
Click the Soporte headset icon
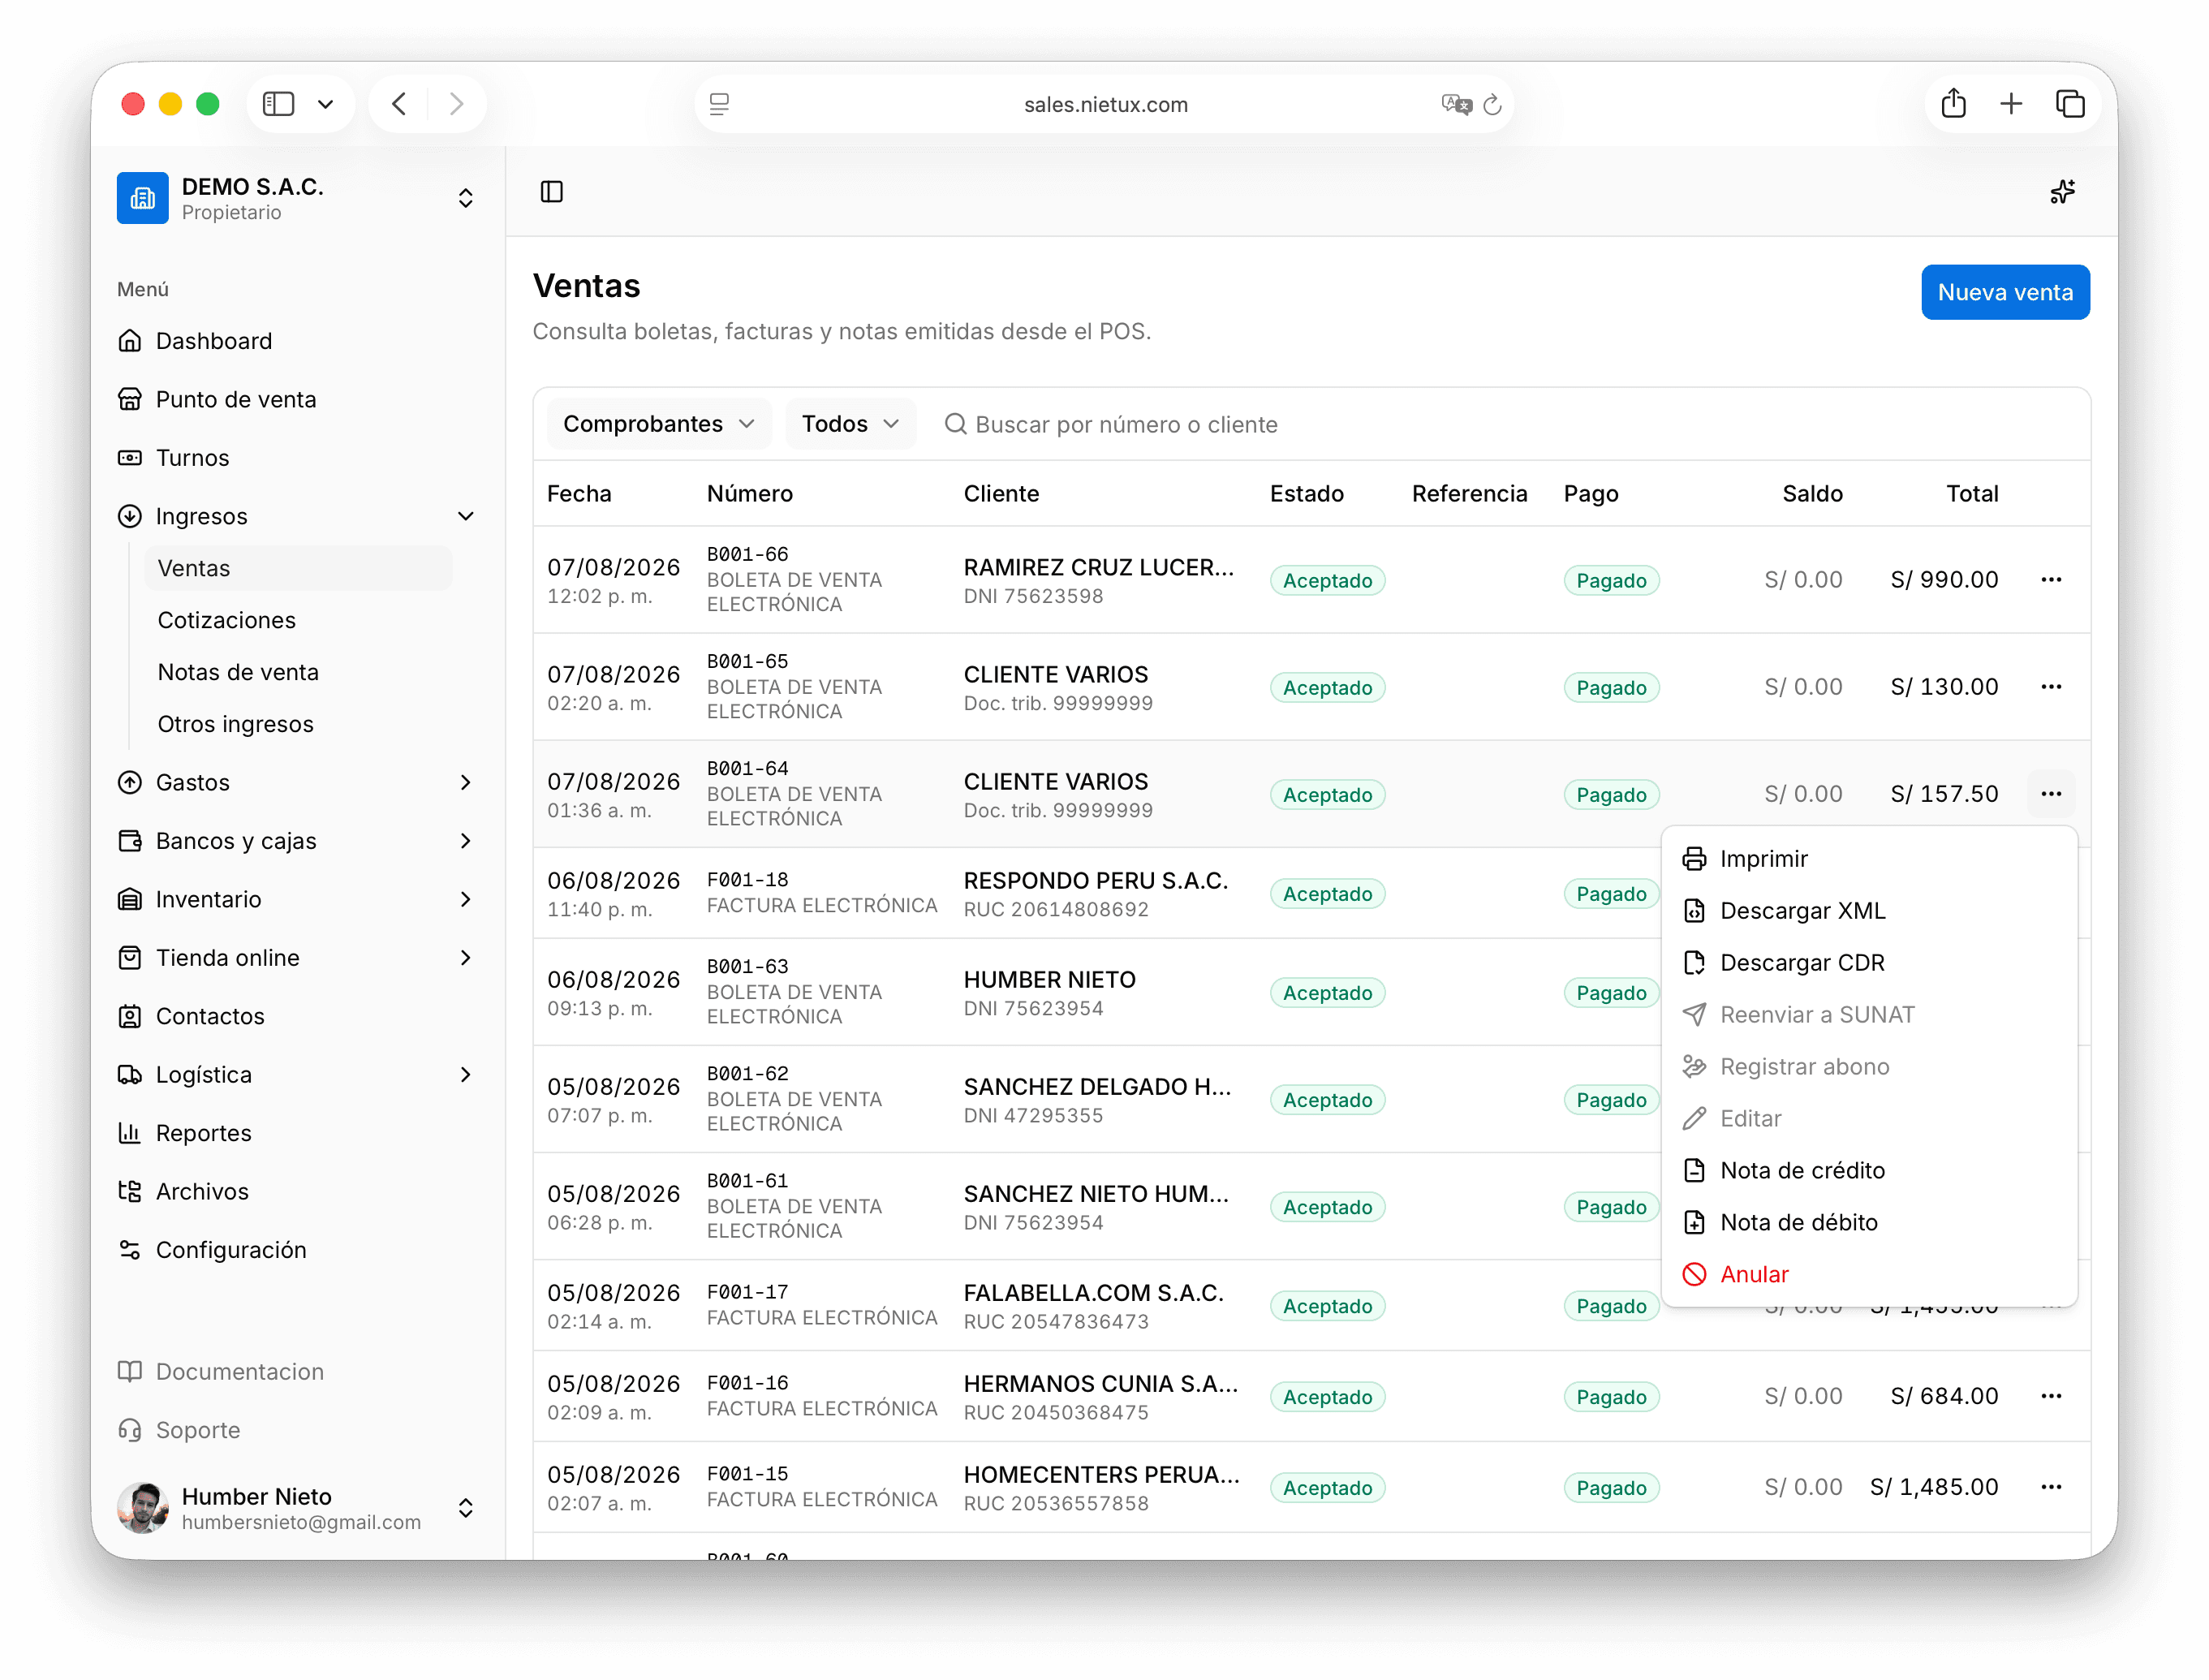pos(130,1430)
